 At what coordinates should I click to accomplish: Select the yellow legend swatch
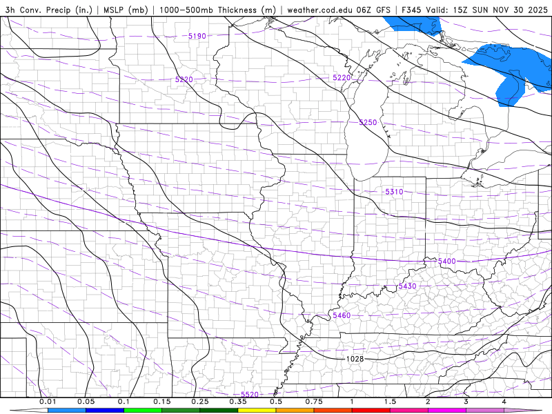(x=257, y=411)
